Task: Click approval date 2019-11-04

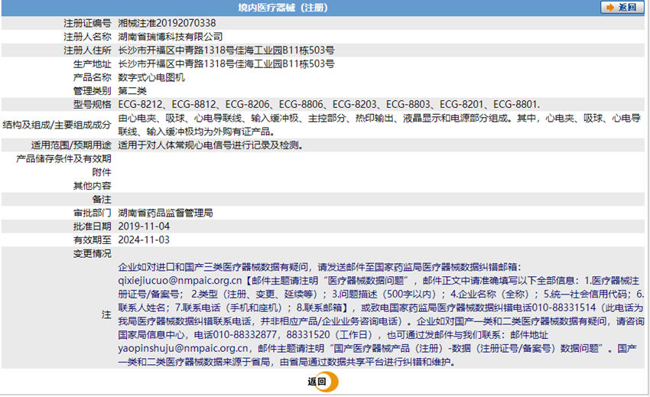Action: coord(144,226)
